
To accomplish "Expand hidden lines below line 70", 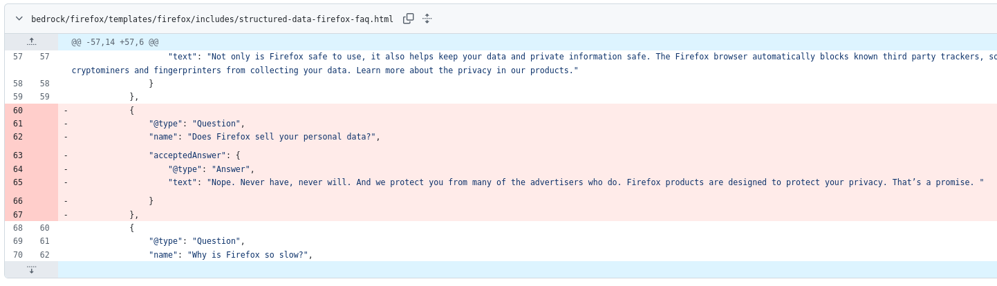I will [x=31, y=270].
